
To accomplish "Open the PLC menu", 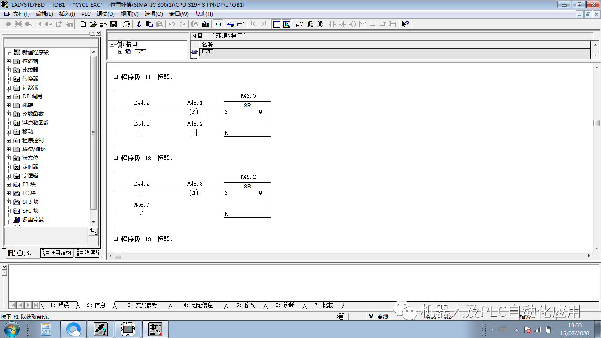I will (86, 14).
